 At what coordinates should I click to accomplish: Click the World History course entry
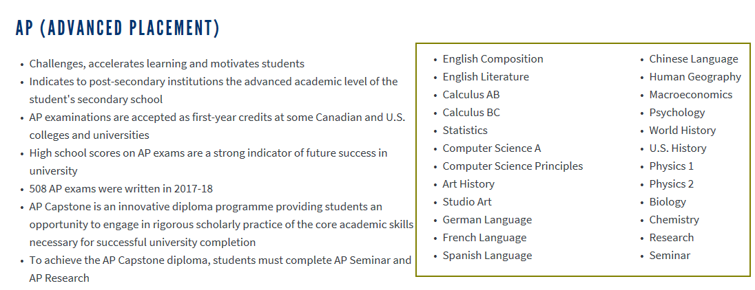click(682, 131)
